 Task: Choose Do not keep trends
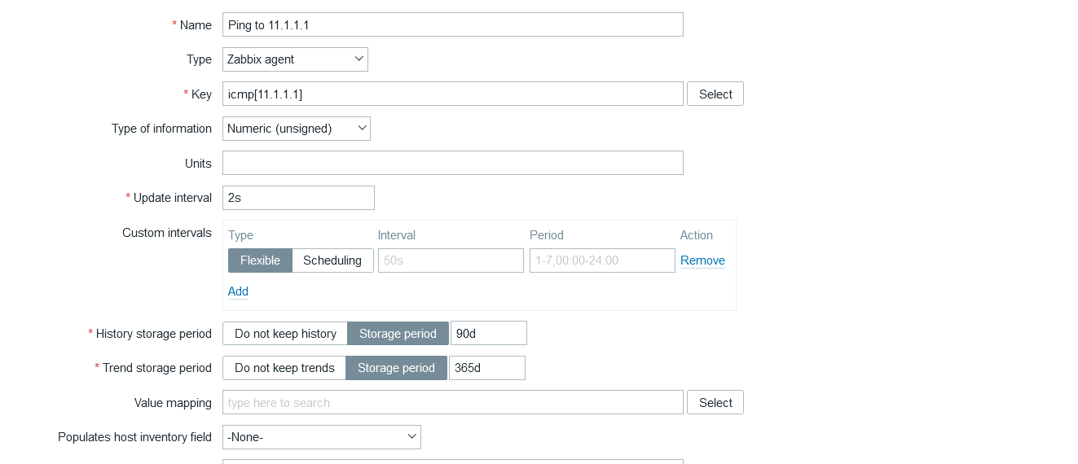point(284,368)
